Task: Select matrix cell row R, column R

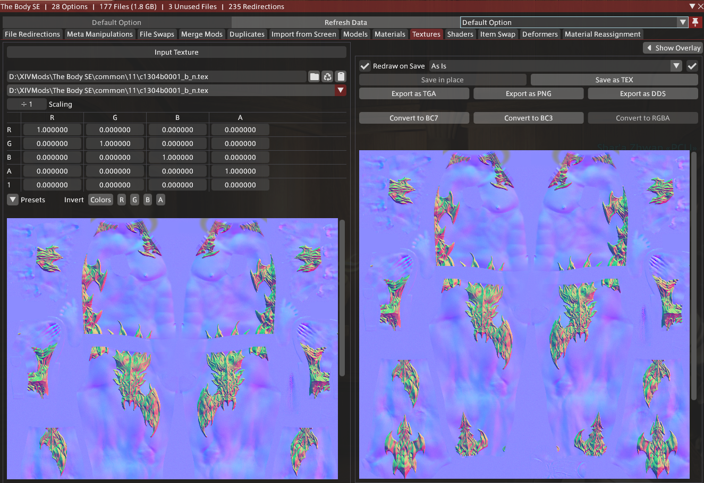Action: pos(52,130)
